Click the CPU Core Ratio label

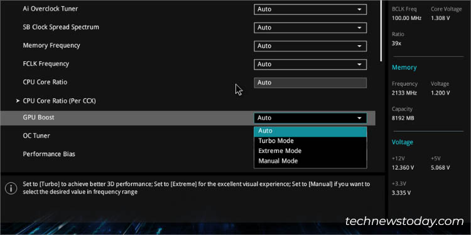(x=45, y=82)
